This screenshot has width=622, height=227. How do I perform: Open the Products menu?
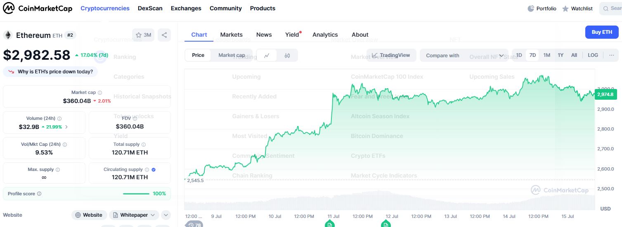(x=263, y=8)
